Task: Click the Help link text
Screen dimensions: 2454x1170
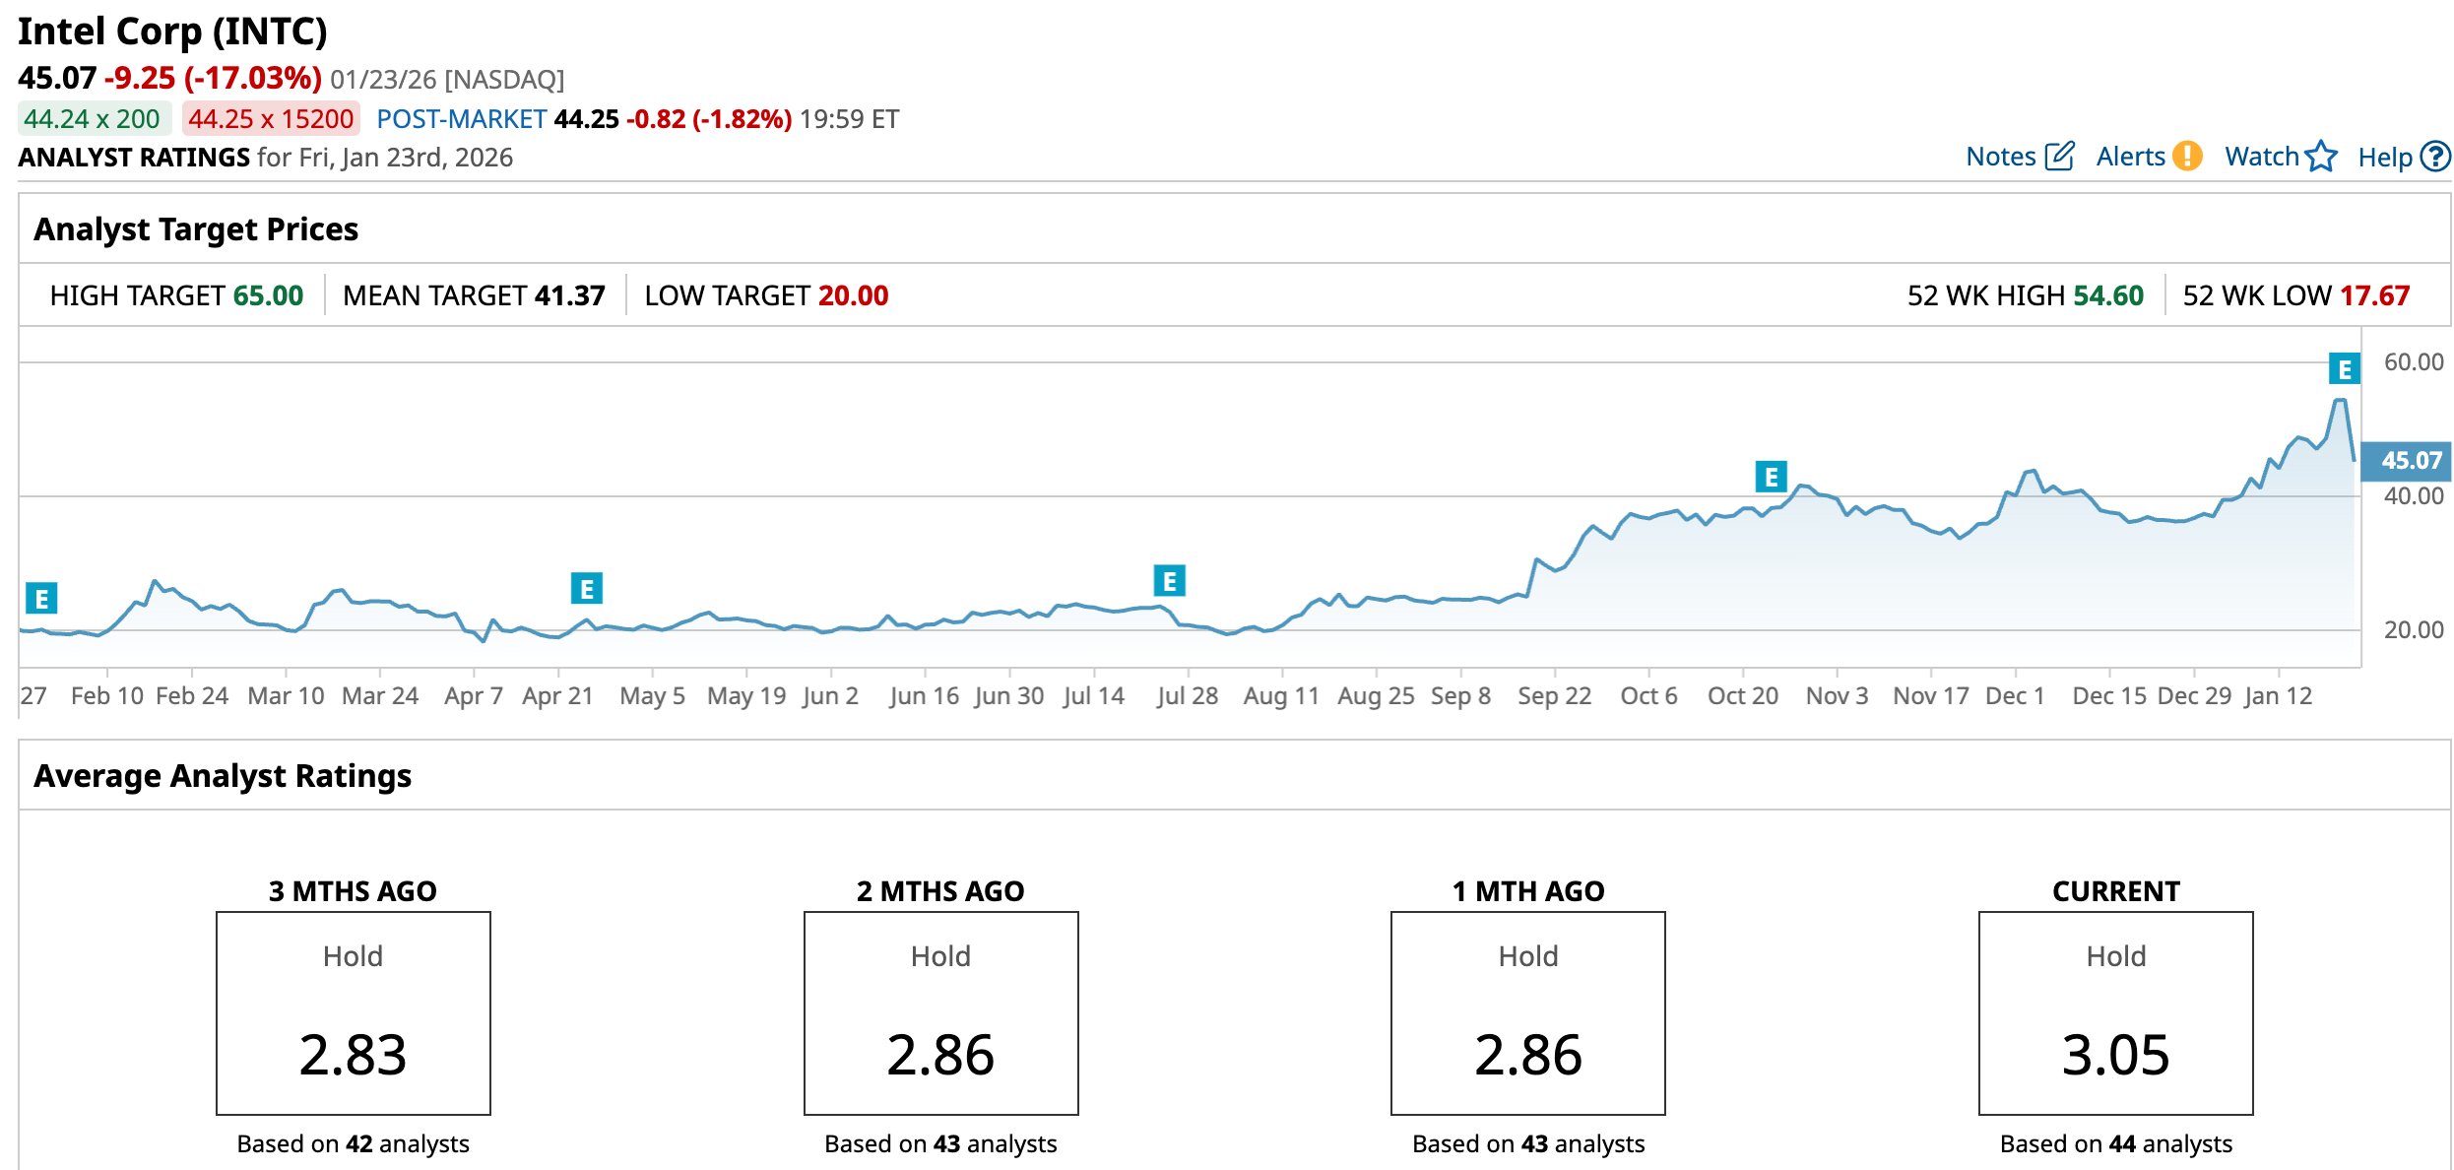Action: click(2384, 158)
